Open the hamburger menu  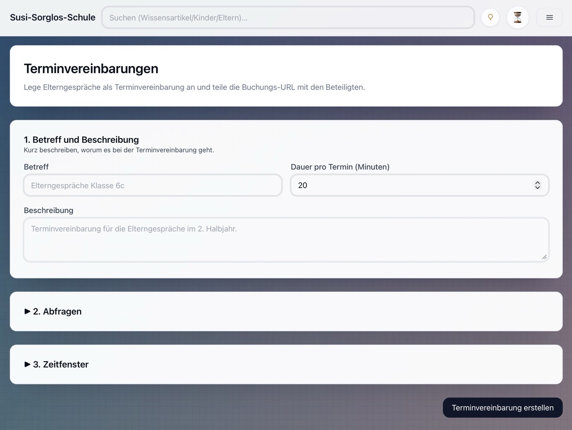tap(549, 17)
